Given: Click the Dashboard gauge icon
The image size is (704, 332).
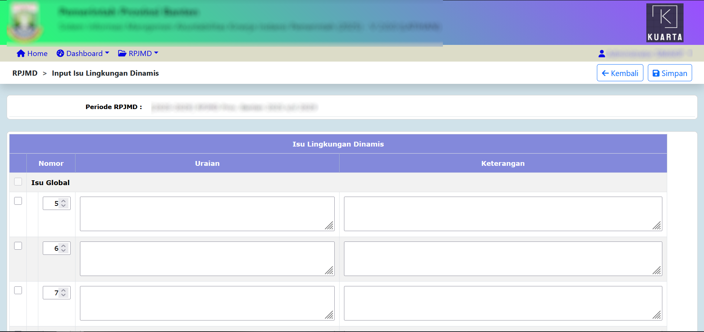Looking at the screenshot, I should (60, 53).
